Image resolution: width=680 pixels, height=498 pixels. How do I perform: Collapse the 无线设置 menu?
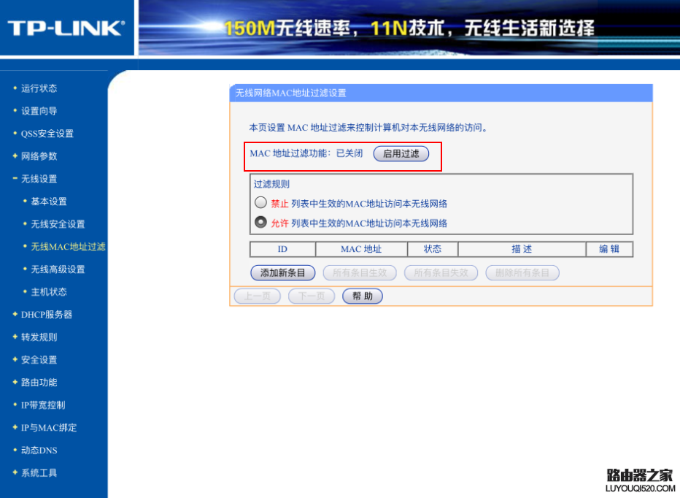(39, 179)
